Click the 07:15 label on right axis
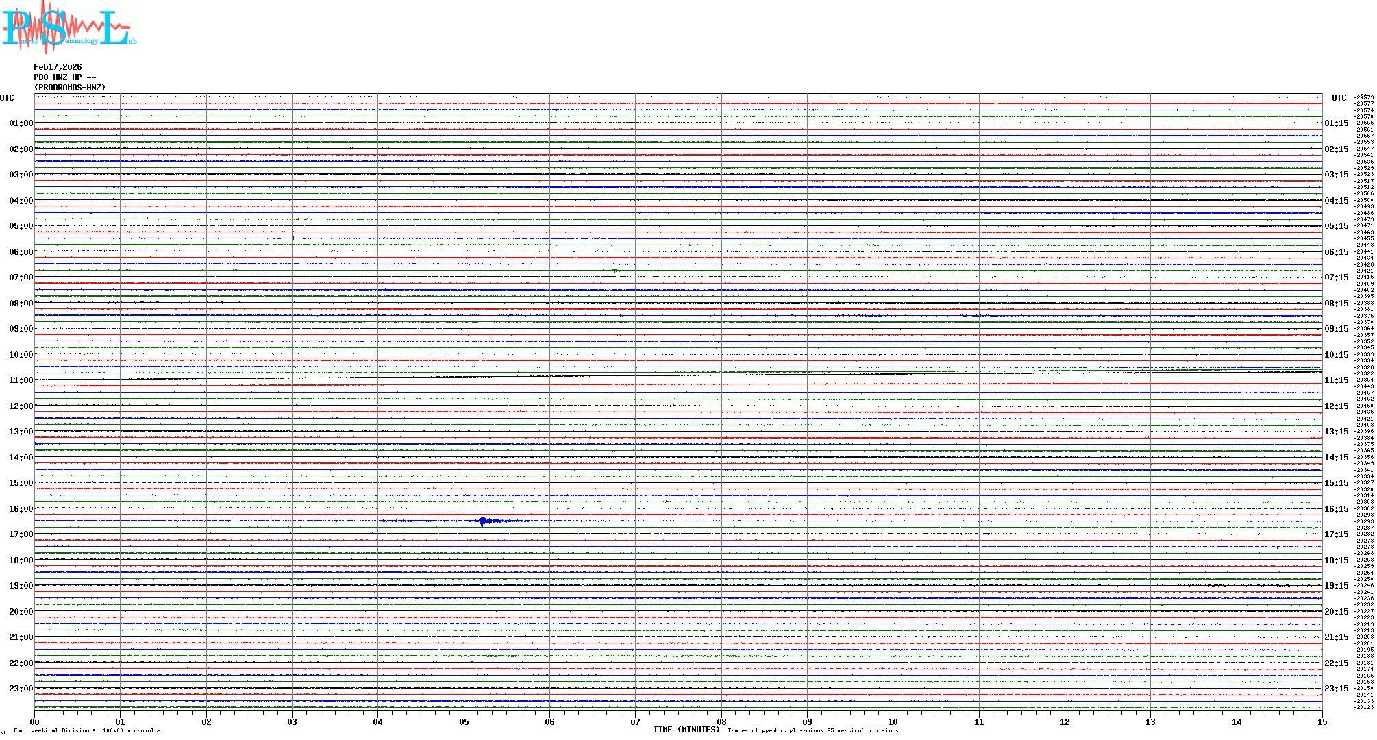 tap(1336, 277)
